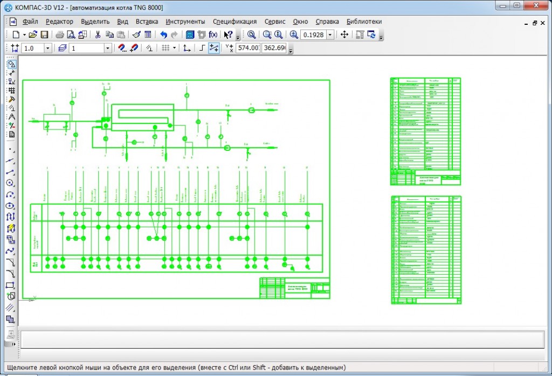Image resolution: width=552 pixels, height=376 pixels.
Task: Select the Chamfer tool
Action: (x=11, y=262)
